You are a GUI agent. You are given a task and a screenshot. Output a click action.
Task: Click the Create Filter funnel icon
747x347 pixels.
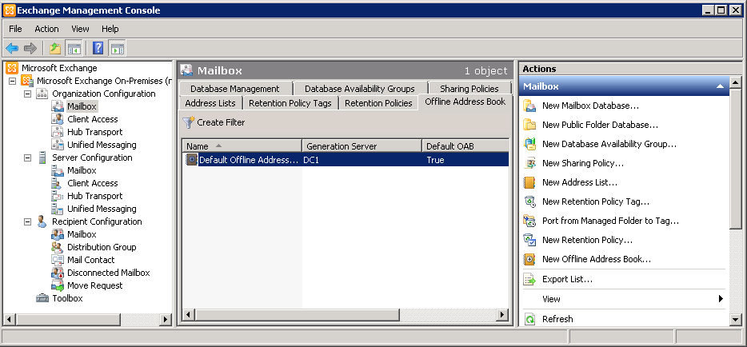pos(189,122)
